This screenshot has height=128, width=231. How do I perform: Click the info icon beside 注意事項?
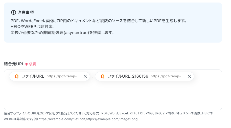pyautogui.click(x=13, y=12)
